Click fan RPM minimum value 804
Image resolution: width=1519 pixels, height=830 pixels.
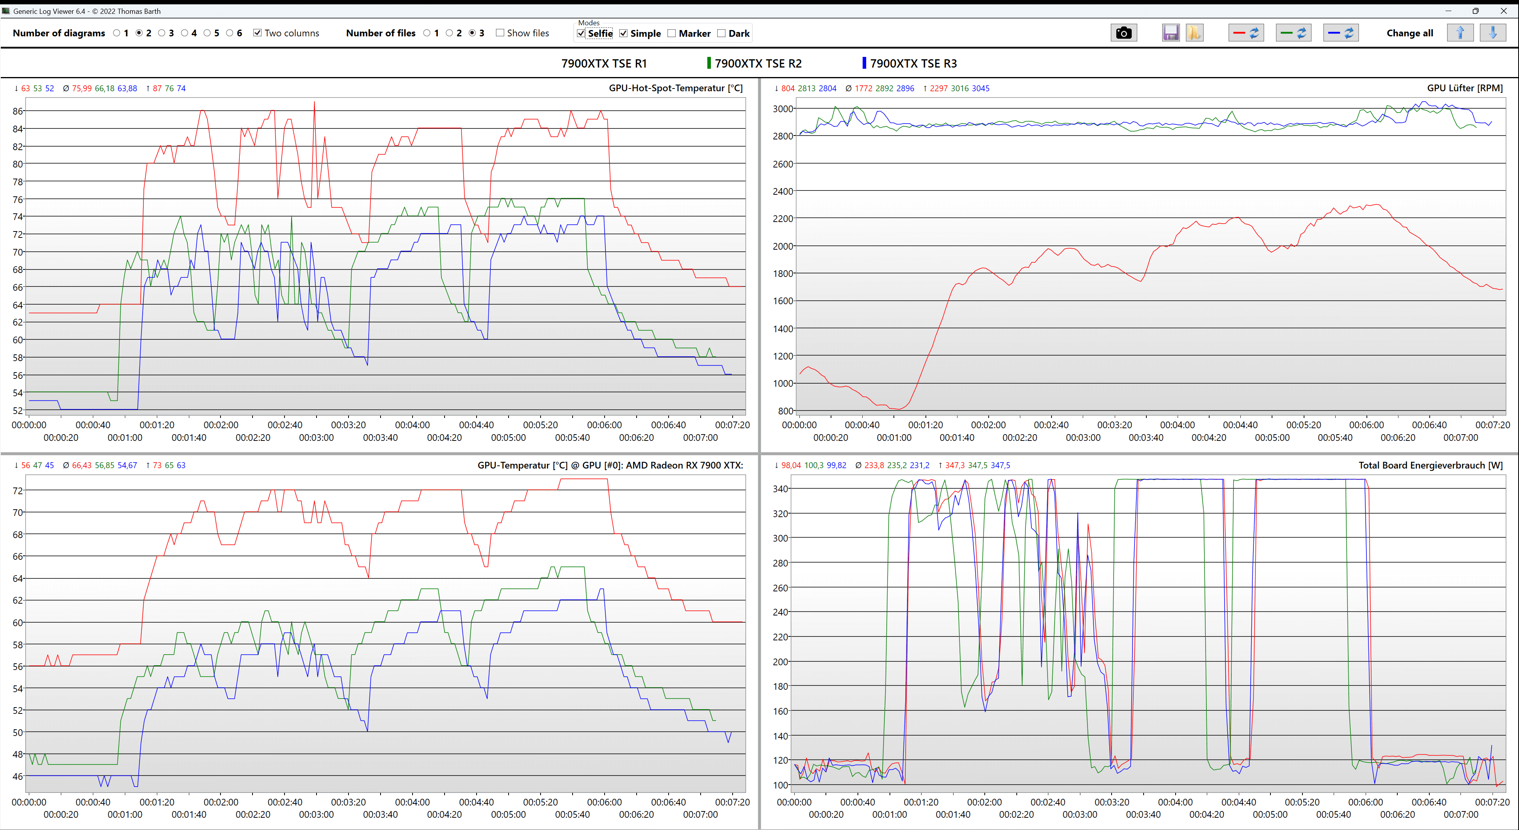[788, 88]
